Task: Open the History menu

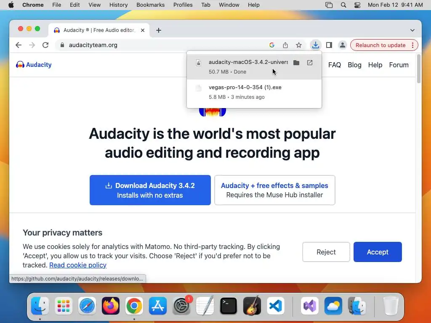Action: pyautogui.click(x=118, y=5)
